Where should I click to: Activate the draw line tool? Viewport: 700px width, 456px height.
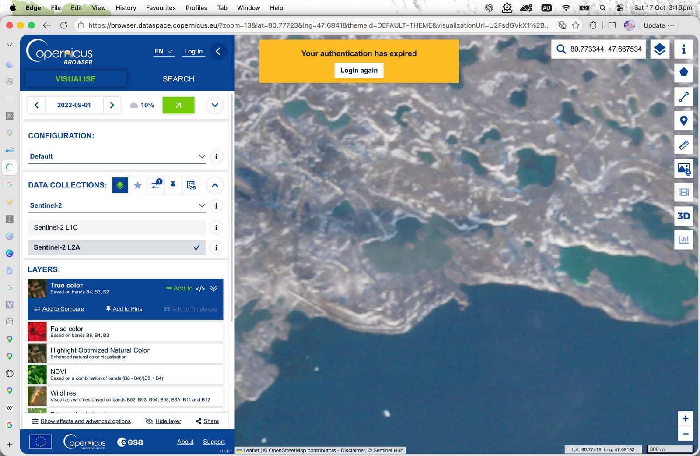683,97
